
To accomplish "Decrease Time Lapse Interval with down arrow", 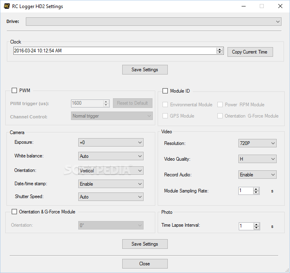I will click(257, 228).
